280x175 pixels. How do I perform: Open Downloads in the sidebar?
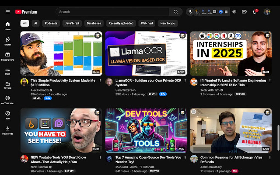click(x=8, y=130)
